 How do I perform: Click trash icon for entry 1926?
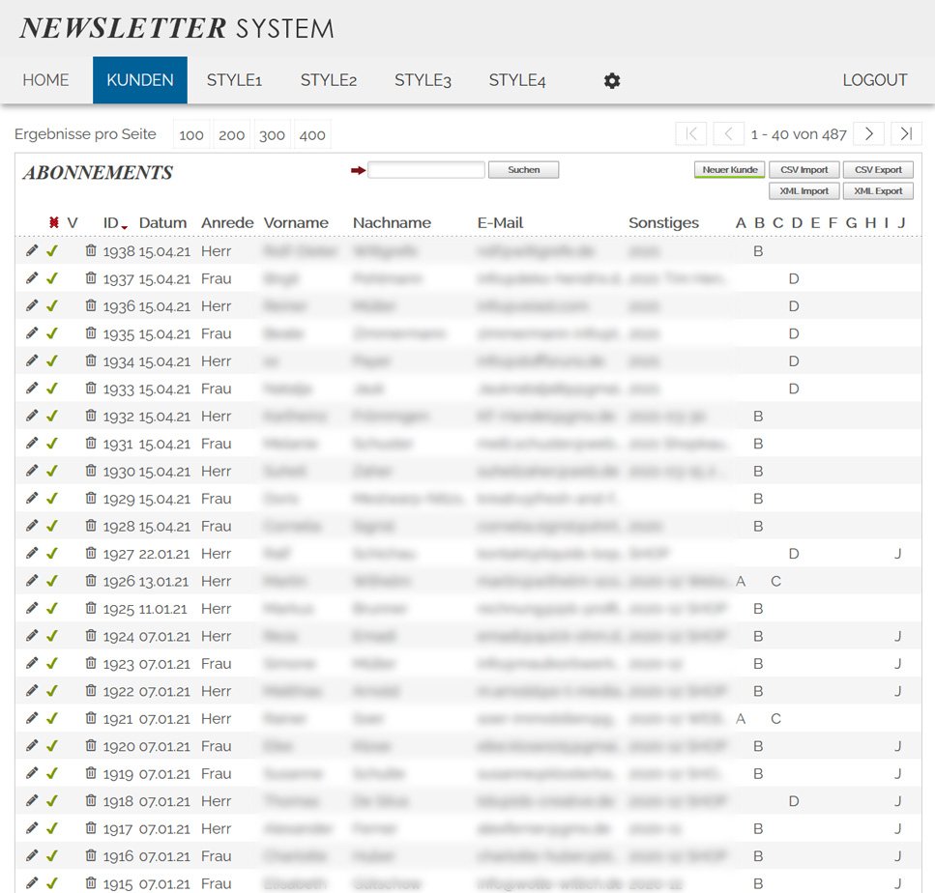[91, 581]
